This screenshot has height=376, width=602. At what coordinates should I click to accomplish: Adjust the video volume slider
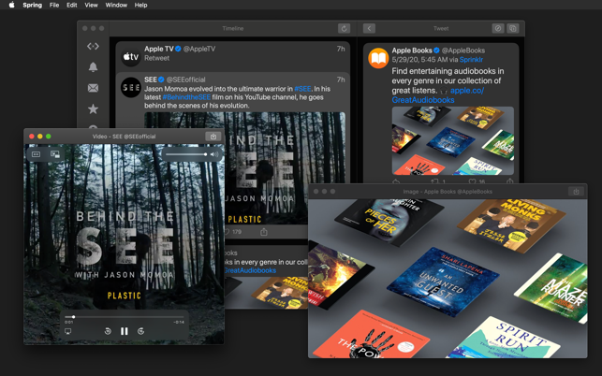click(187, 154)
